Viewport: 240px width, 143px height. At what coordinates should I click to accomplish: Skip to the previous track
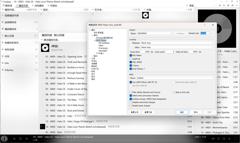pyautogui.click(x=14, y=139)
